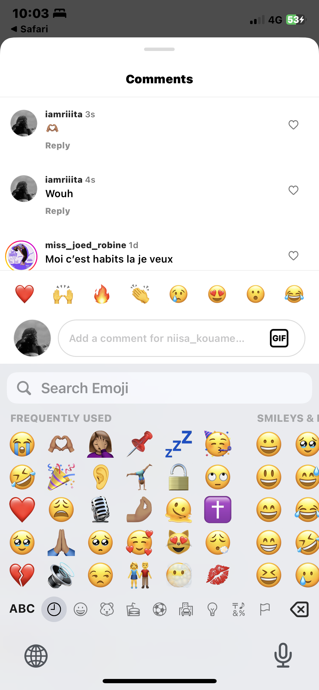Viewport: 319px width, 690px height.
Task: Like iamriiita's "Wouh" comment
Action: tap(293, 190)
